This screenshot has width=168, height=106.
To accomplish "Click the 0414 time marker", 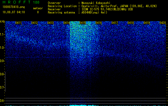I will coord(67,23).
